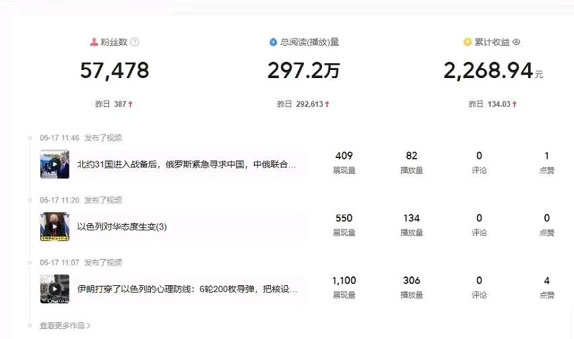Click 查看更多作品 to view more works
The height and width of the screenshot is (339, 574).
pos(65,326)
